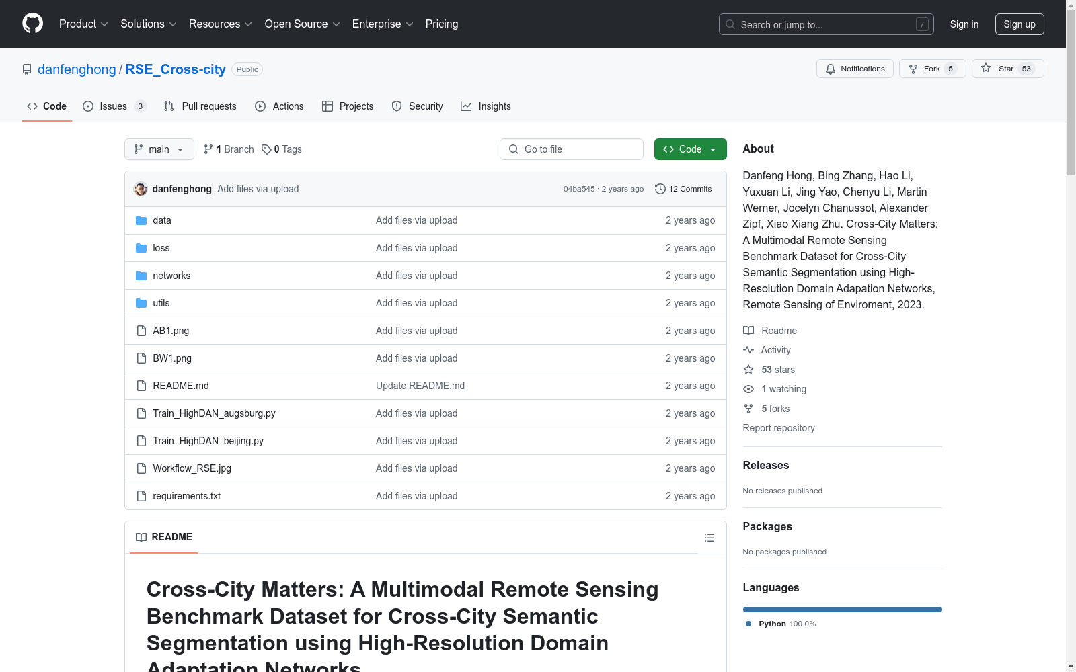Click the folder icon next to networks
Image resolution: width=1076 pixels, height=672 pixels.
[141, 276]
